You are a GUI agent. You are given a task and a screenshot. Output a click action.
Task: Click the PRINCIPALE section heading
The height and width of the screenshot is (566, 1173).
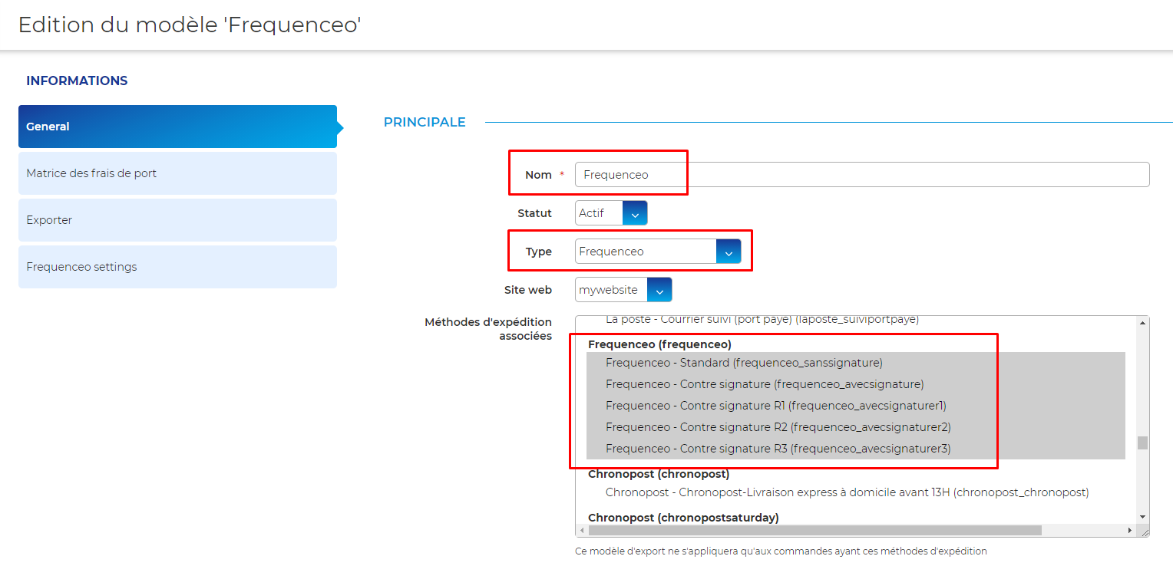tap(425, 122)
